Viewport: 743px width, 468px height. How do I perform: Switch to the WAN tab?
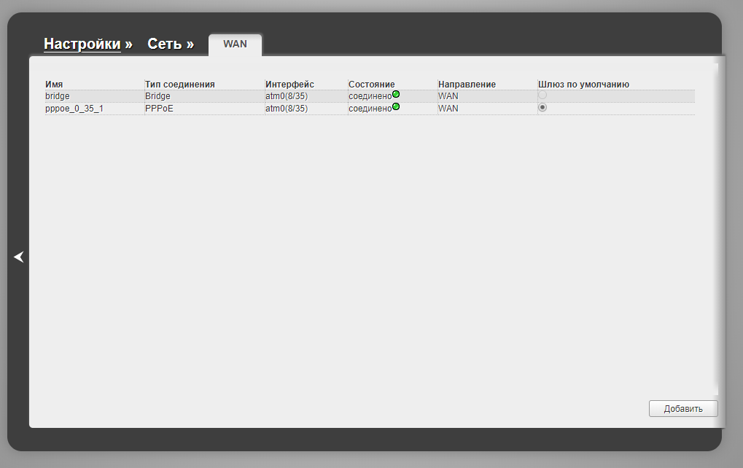pos(235,44)
